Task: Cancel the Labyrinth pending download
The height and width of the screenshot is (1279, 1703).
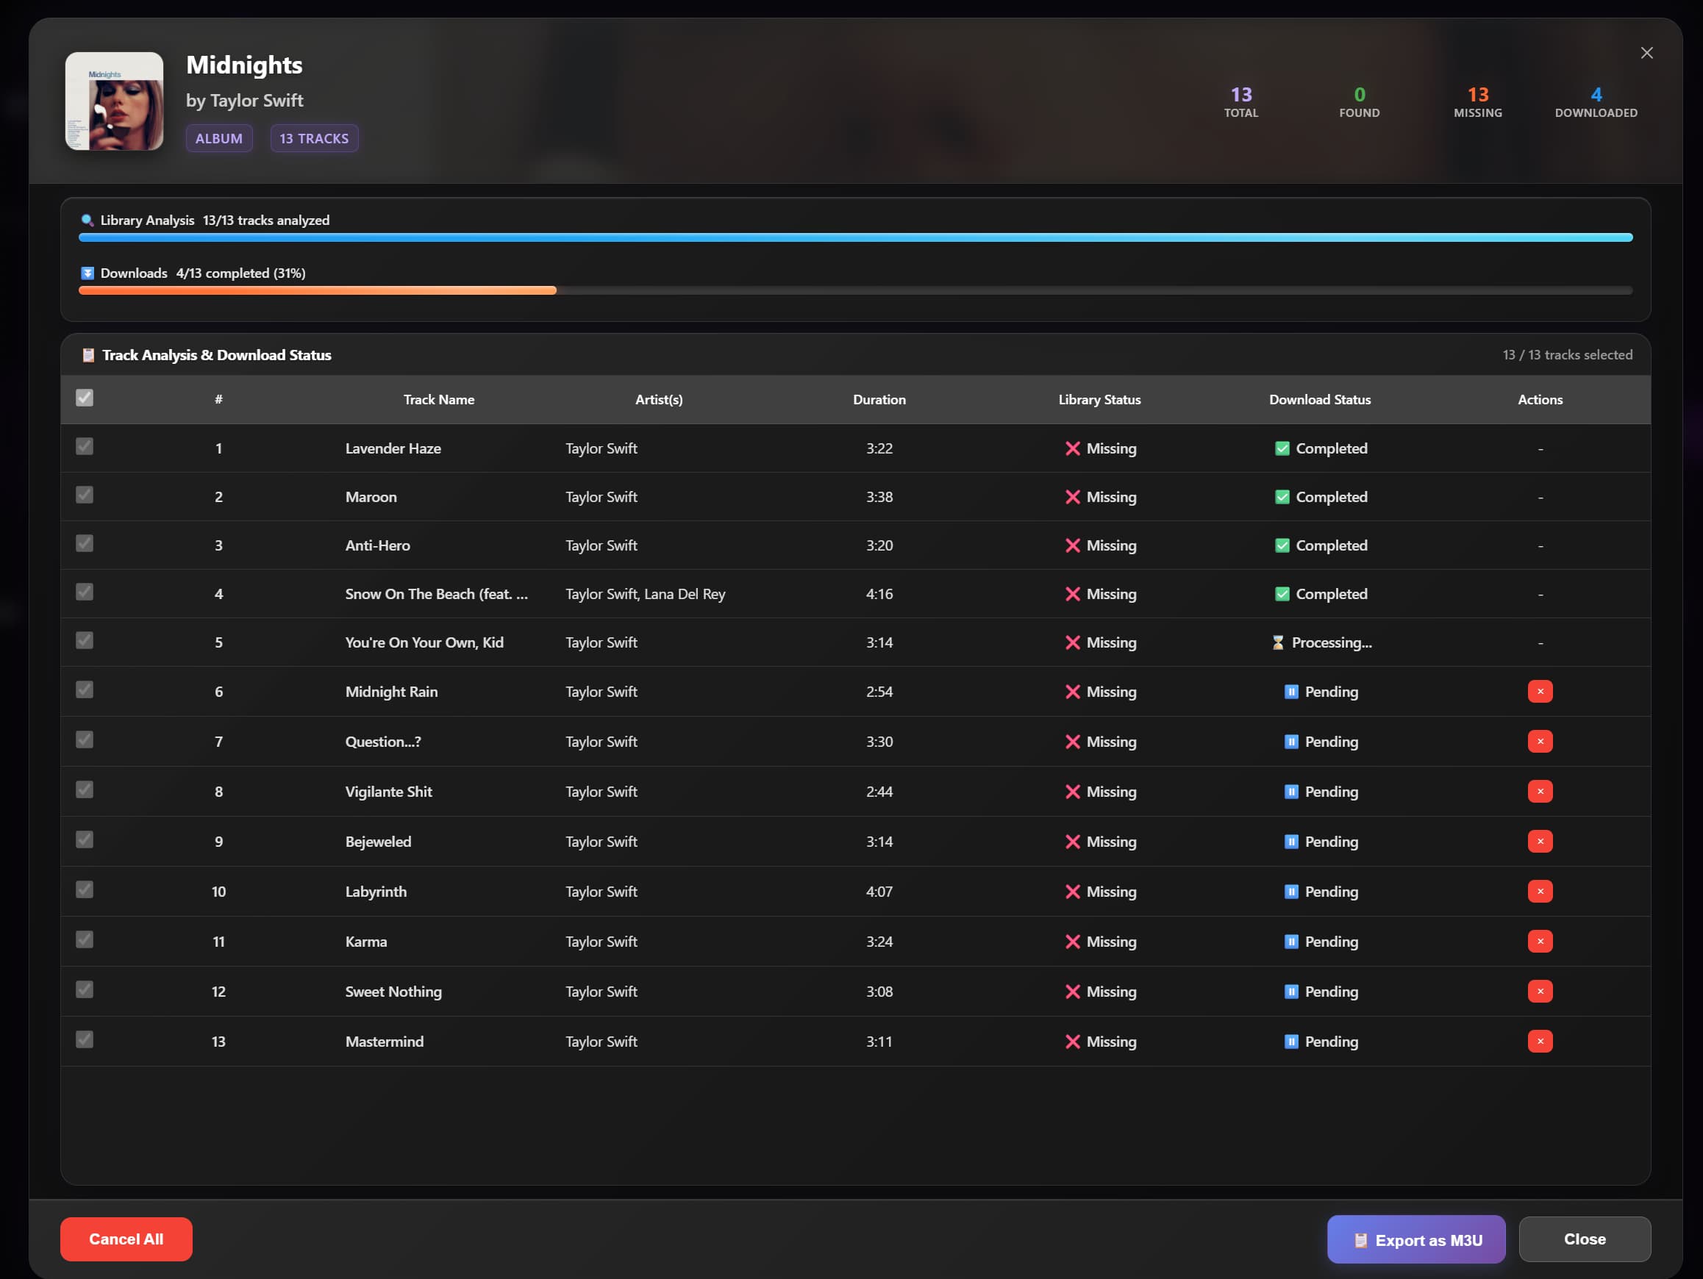Action: pos(1540,891)
